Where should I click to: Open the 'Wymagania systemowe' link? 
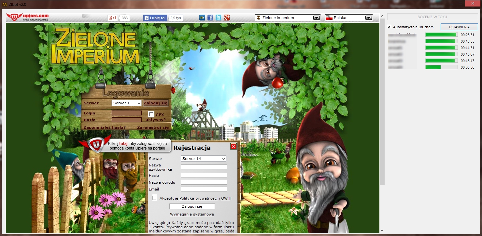coord(192,214)
